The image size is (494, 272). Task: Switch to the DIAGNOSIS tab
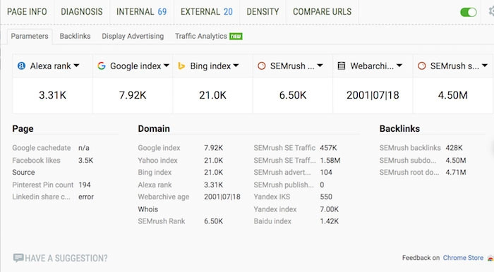(82, 12)
